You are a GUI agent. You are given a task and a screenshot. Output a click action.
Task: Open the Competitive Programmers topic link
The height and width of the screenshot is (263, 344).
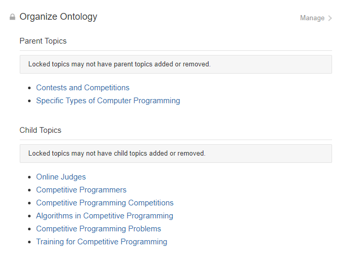pos(81,190)
